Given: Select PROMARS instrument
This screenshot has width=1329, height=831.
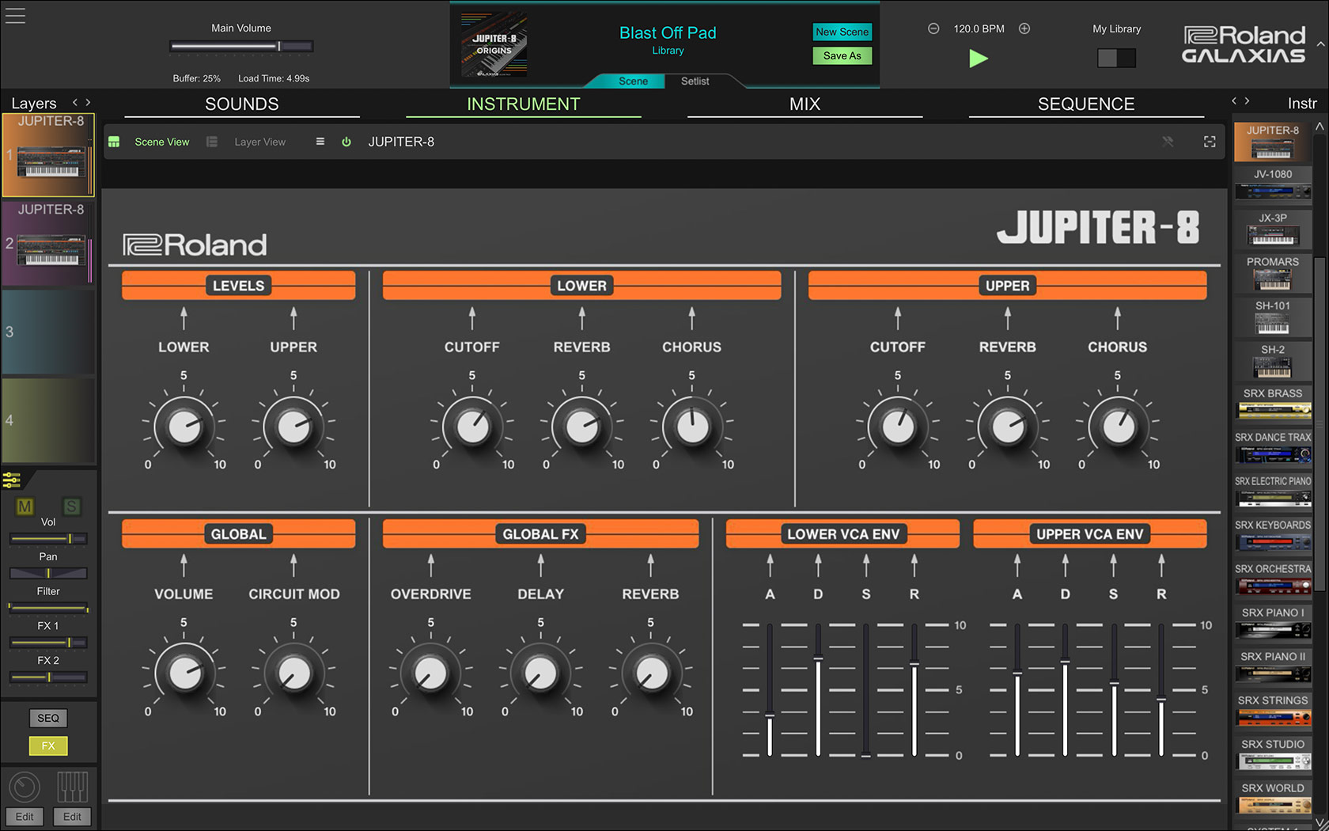Looking at the screenshot, I should [x=1272, y=272].
